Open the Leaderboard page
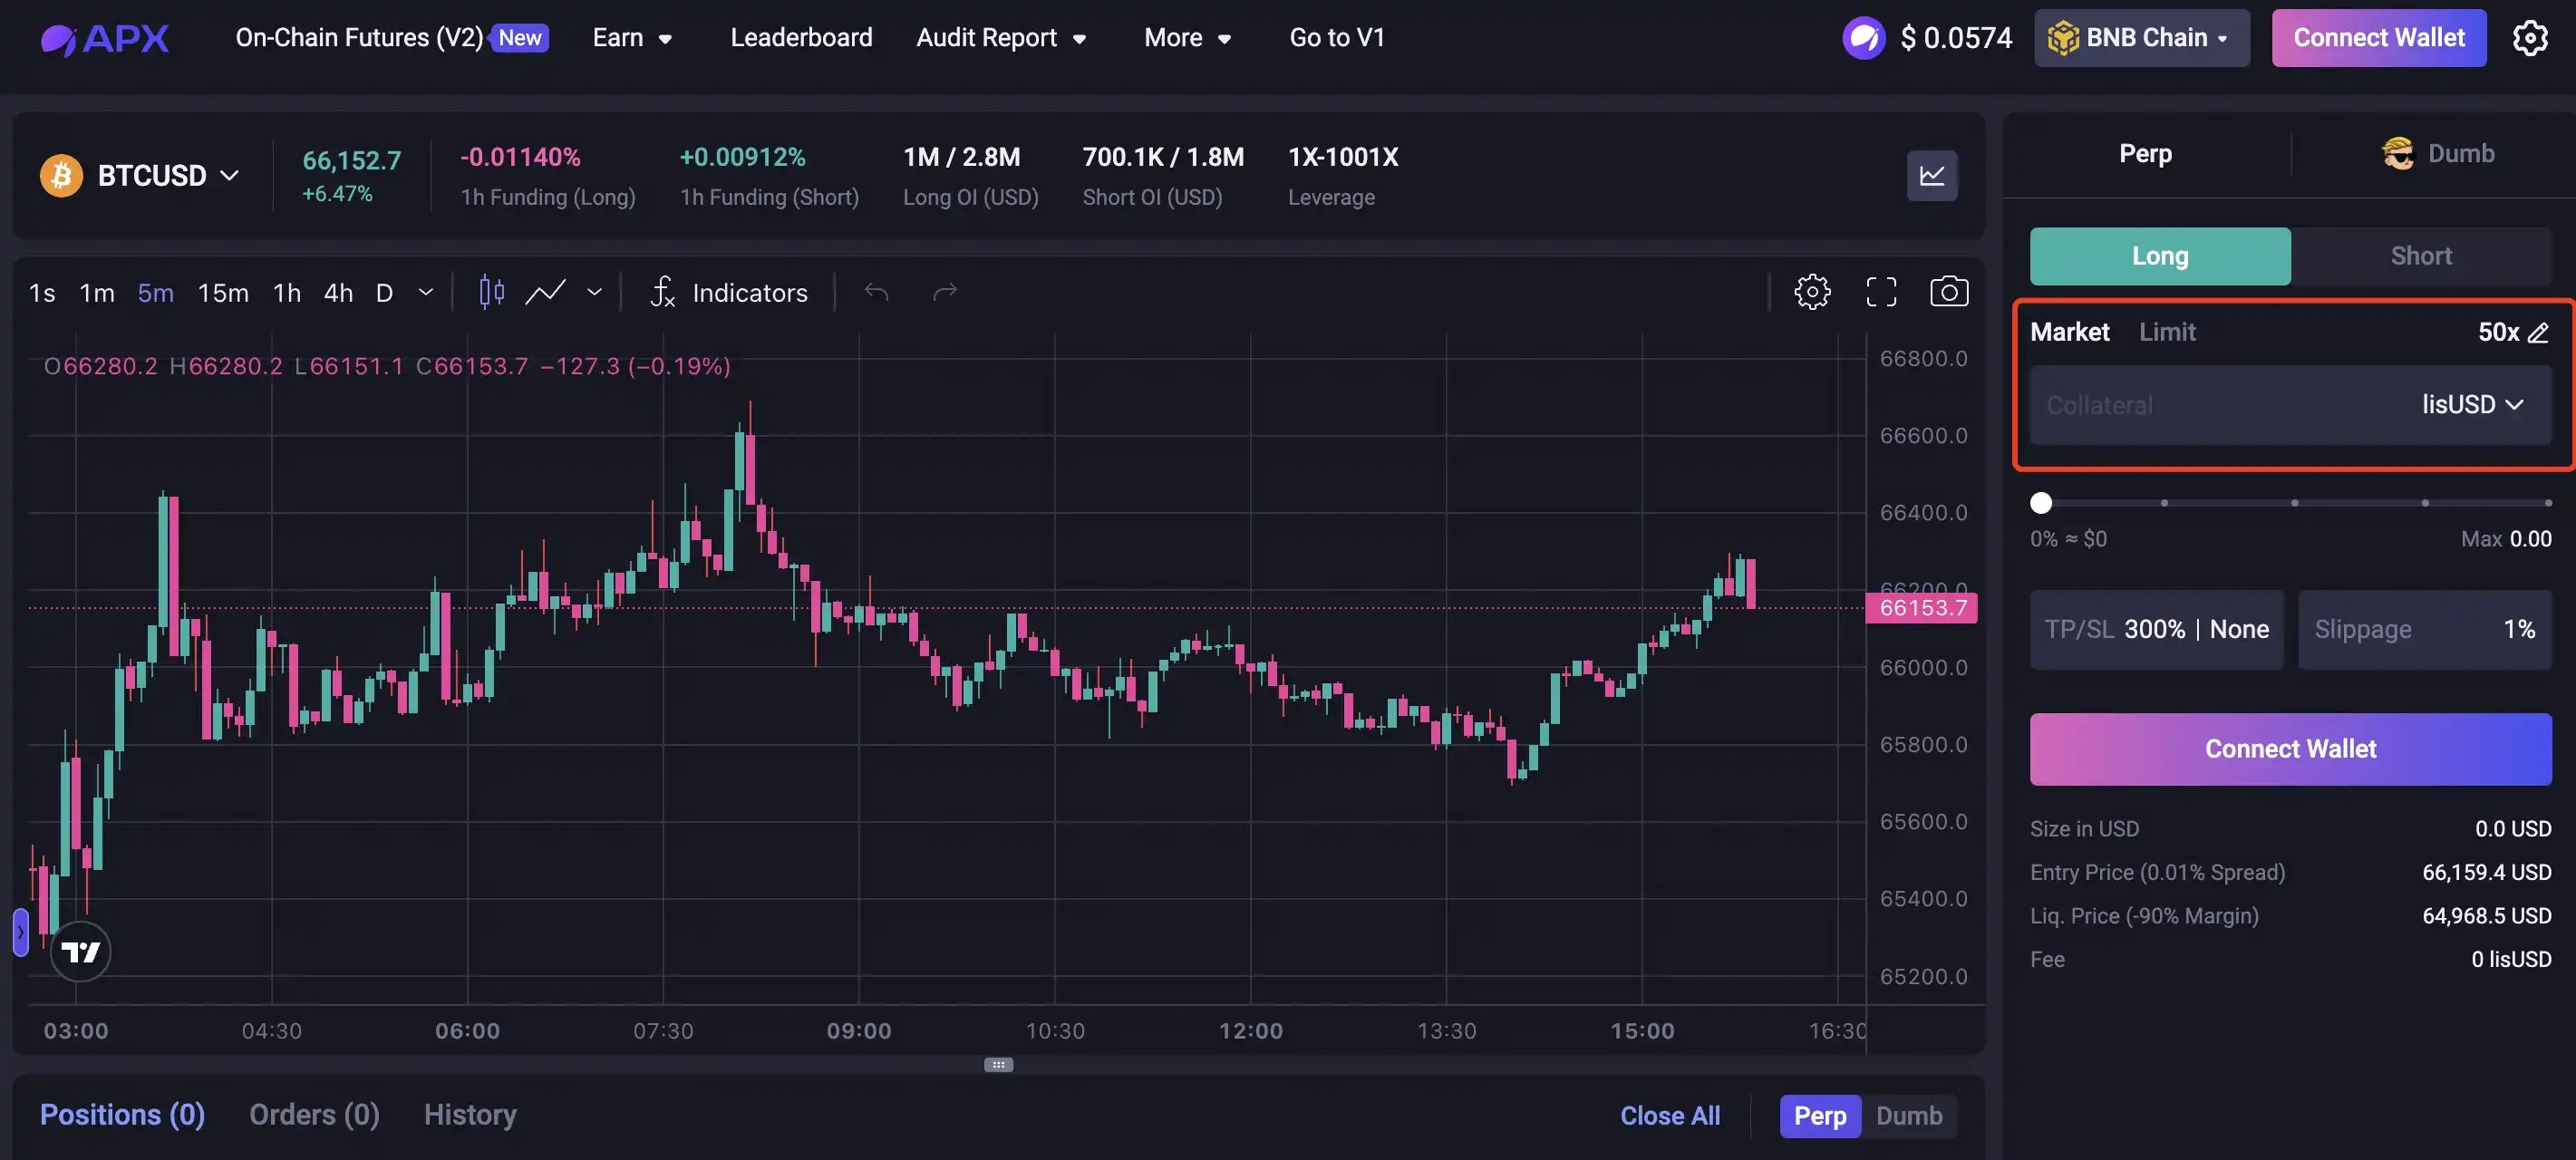Viewport: 2576px width, 1160px height. tap(801, 38)
